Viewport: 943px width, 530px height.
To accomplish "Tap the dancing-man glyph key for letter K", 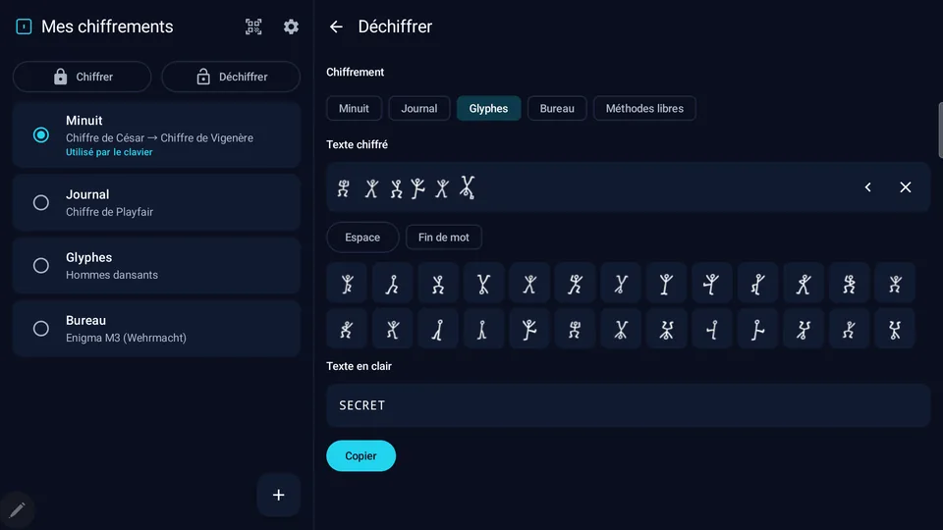I will tap(804, 284).
